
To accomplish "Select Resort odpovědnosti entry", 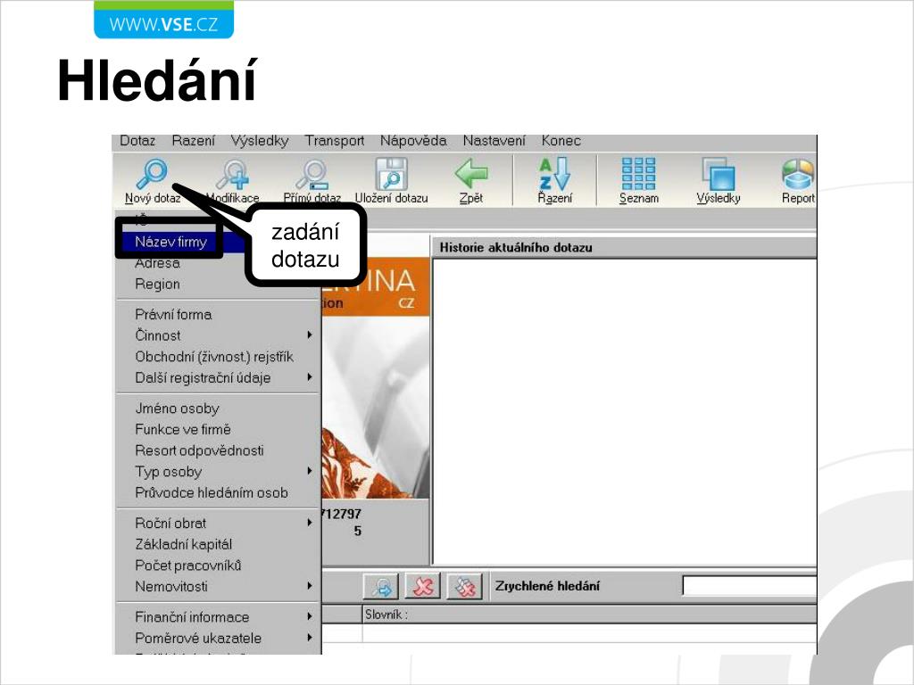I will 199,450.
